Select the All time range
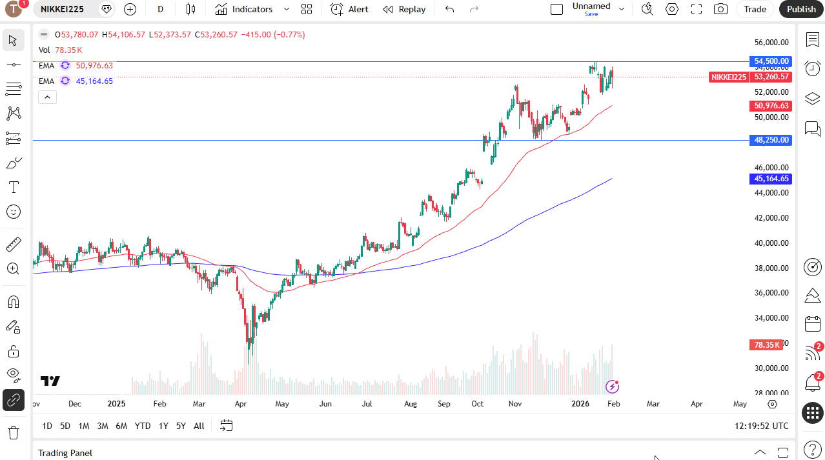Viewport: 825px width, 460px height. (199, 426)
